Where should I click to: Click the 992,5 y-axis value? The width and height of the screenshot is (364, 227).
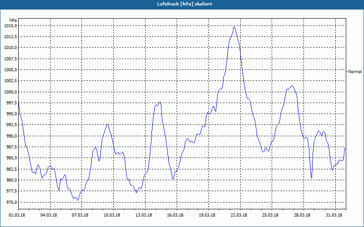point(11,125)
